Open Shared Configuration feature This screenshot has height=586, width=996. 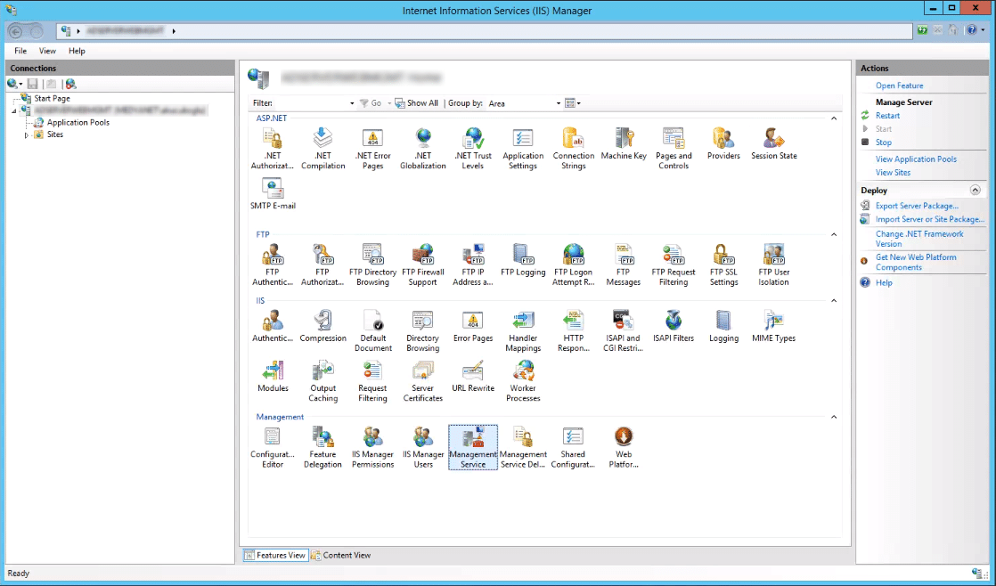[573, 448]
